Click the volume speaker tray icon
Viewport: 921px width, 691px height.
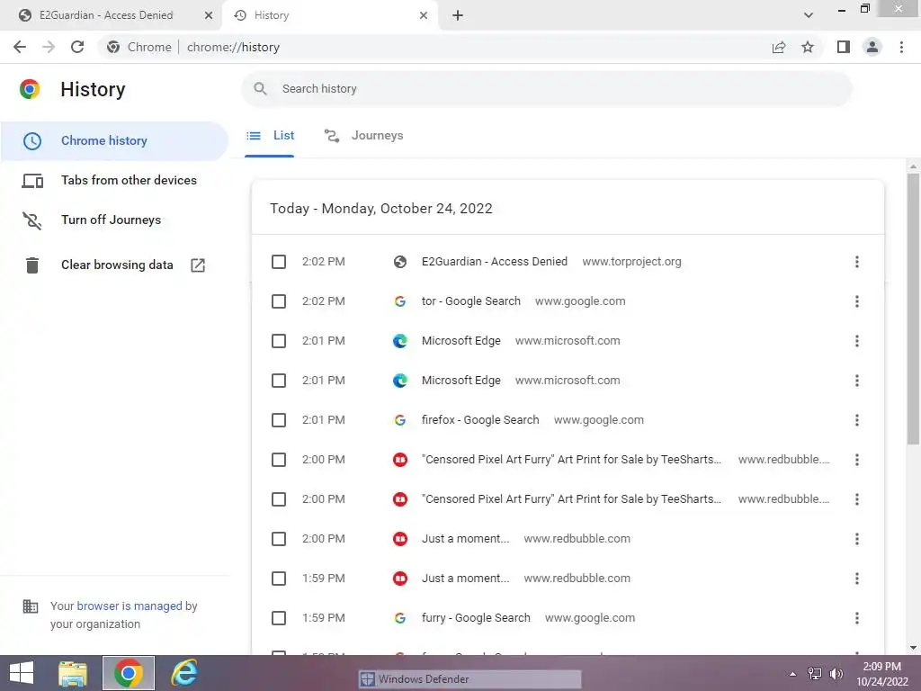836,674
